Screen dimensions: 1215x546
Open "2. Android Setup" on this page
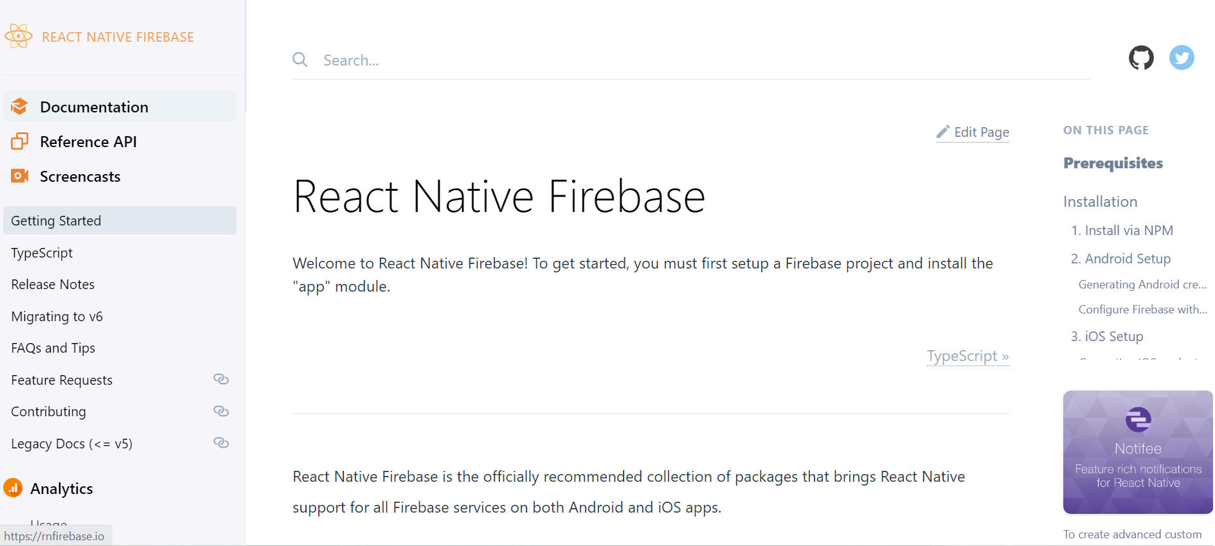(x=1120, y=258)
